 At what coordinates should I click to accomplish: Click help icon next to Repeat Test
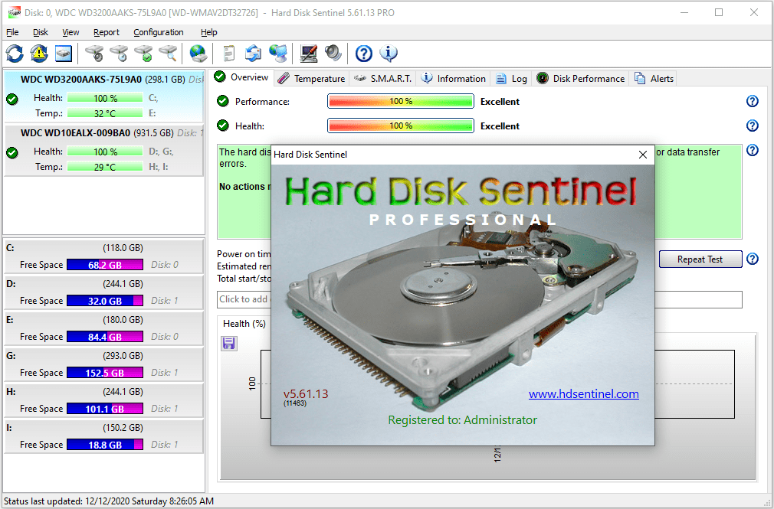coord(753,259)
